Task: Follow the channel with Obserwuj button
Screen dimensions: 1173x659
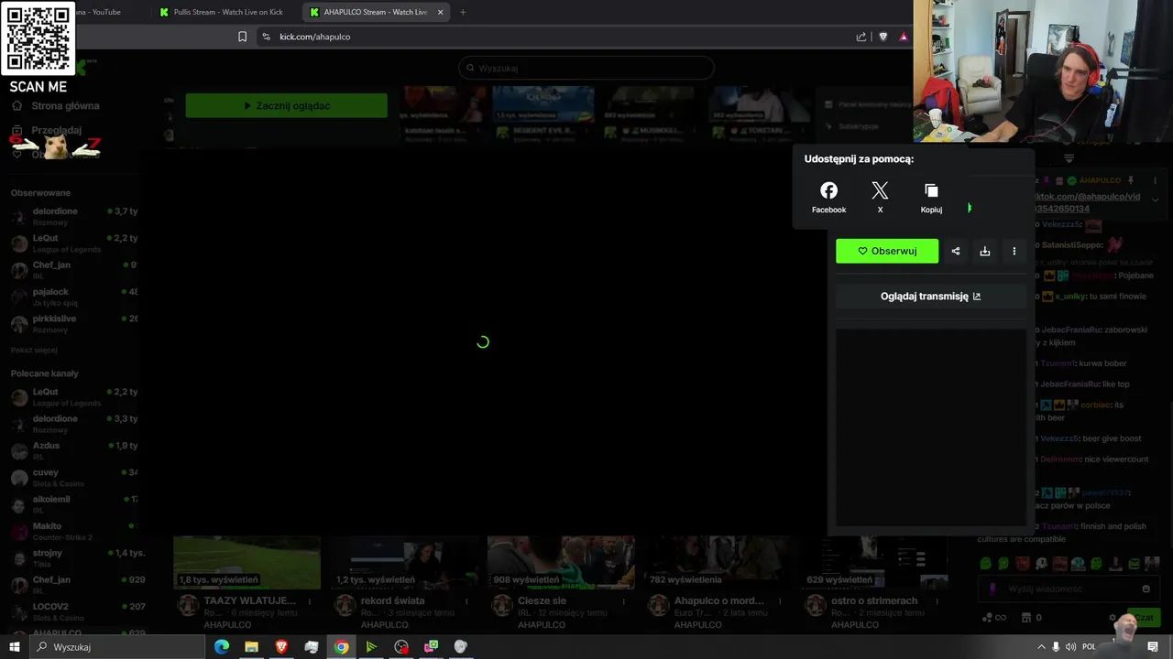Action: pyautogui.click(x=887, y=251)
